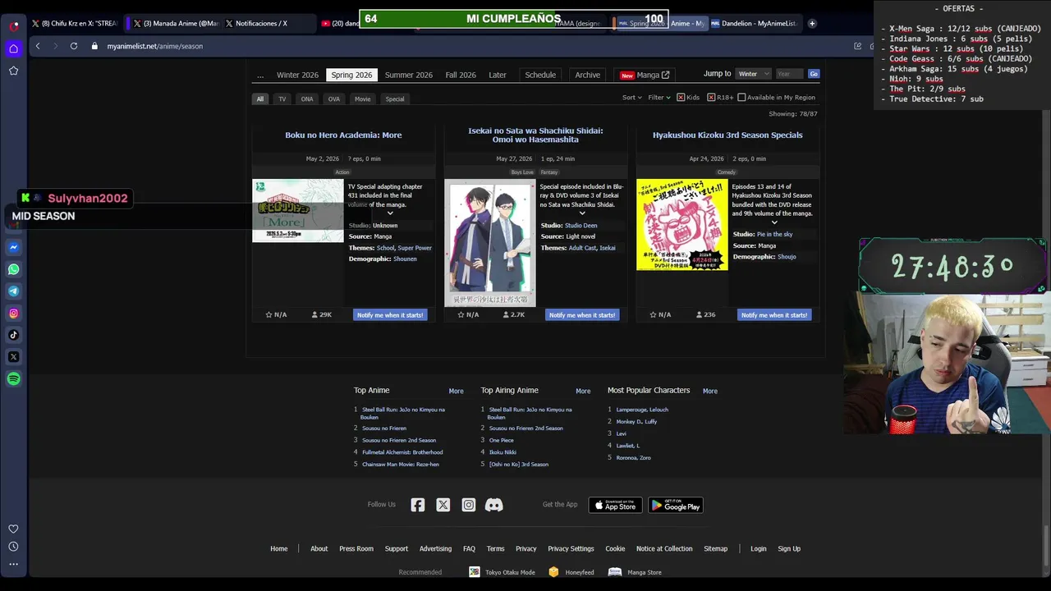The image size is (1051, 591).
Task: Open the Instagram follow icon in the footer
Action: click(x=469, y=505)
